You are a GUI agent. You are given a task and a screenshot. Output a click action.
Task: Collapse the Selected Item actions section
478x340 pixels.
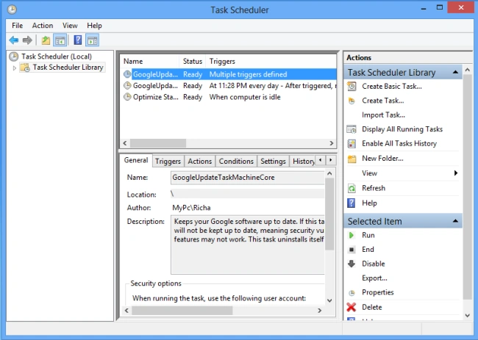[x=455, y=221]
